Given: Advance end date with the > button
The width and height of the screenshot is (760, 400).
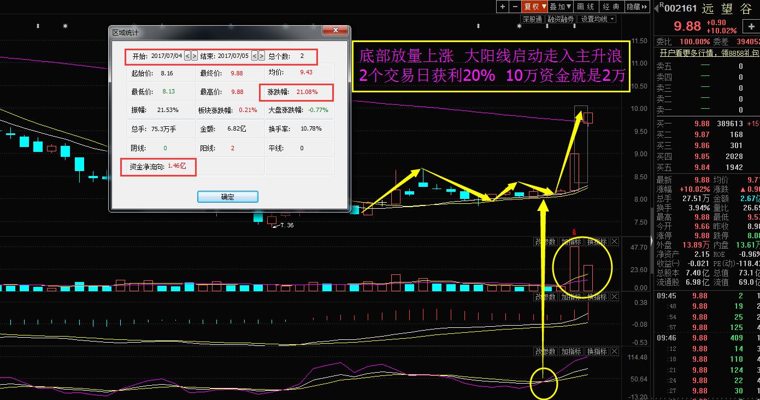Looking at the screenshot, I should 261,56.
